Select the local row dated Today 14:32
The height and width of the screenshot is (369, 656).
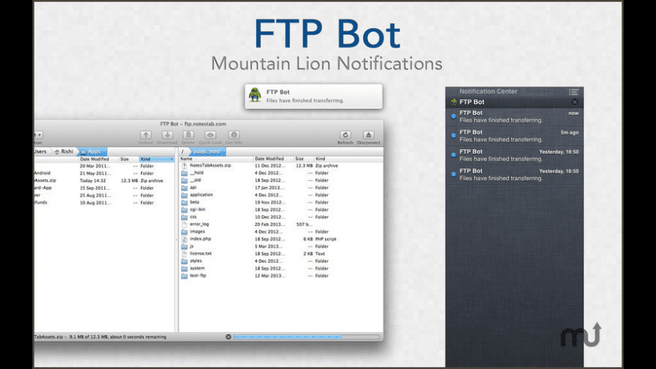tap(105, 181)
